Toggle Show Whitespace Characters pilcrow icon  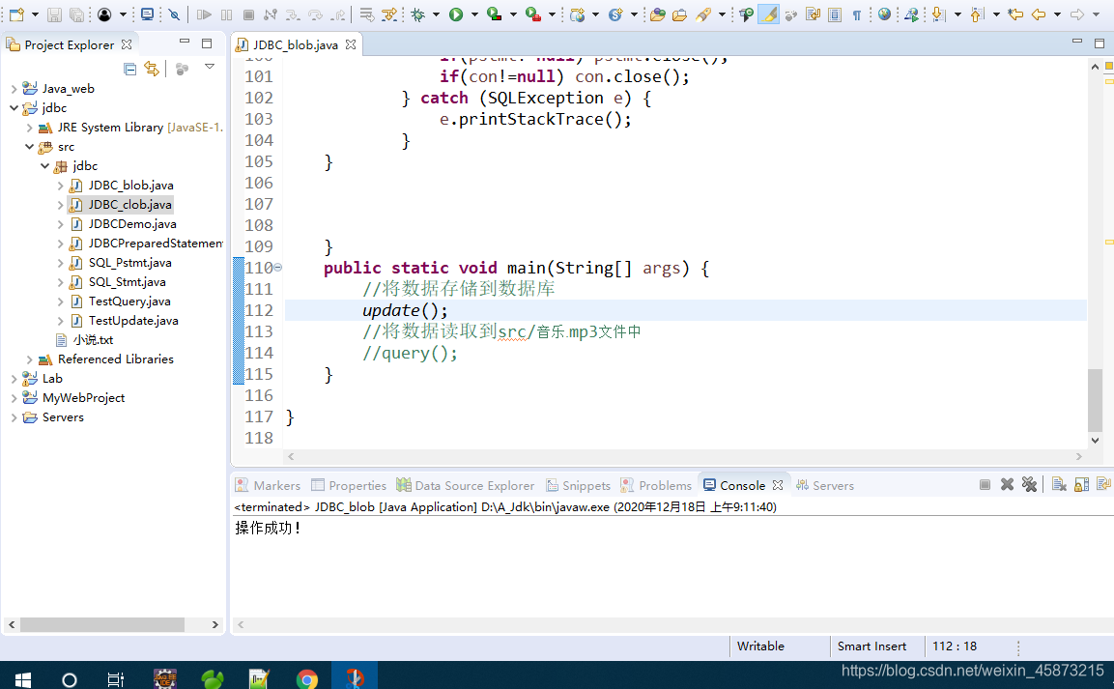[x=857, y=14]
